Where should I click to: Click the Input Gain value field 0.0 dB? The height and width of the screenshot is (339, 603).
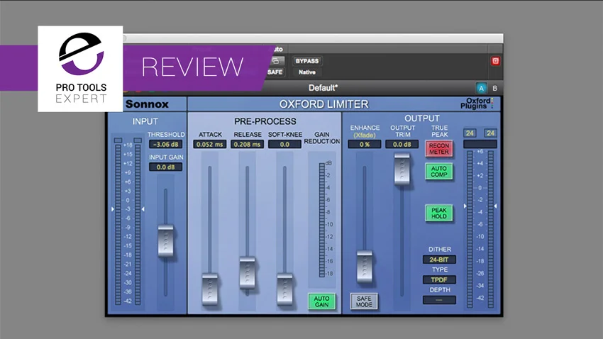[x=166, y=167]
